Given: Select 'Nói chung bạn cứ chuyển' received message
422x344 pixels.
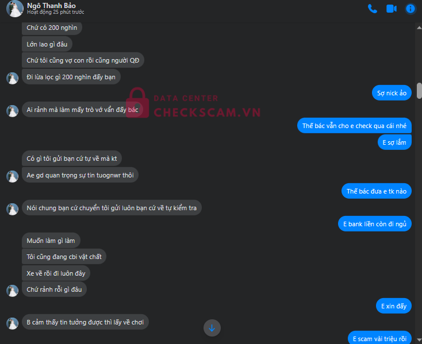Looking at the screenshot, I should point(112,207).
